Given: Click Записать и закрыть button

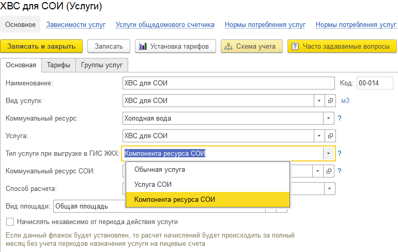Looking at the screenshot, I should coord(41,46).
